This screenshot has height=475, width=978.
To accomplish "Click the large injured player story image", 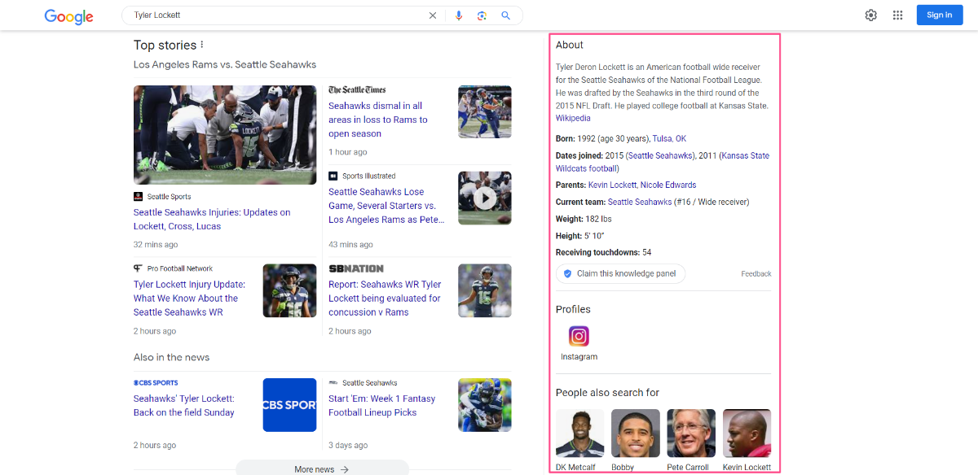I will click(x=225, y=135).
